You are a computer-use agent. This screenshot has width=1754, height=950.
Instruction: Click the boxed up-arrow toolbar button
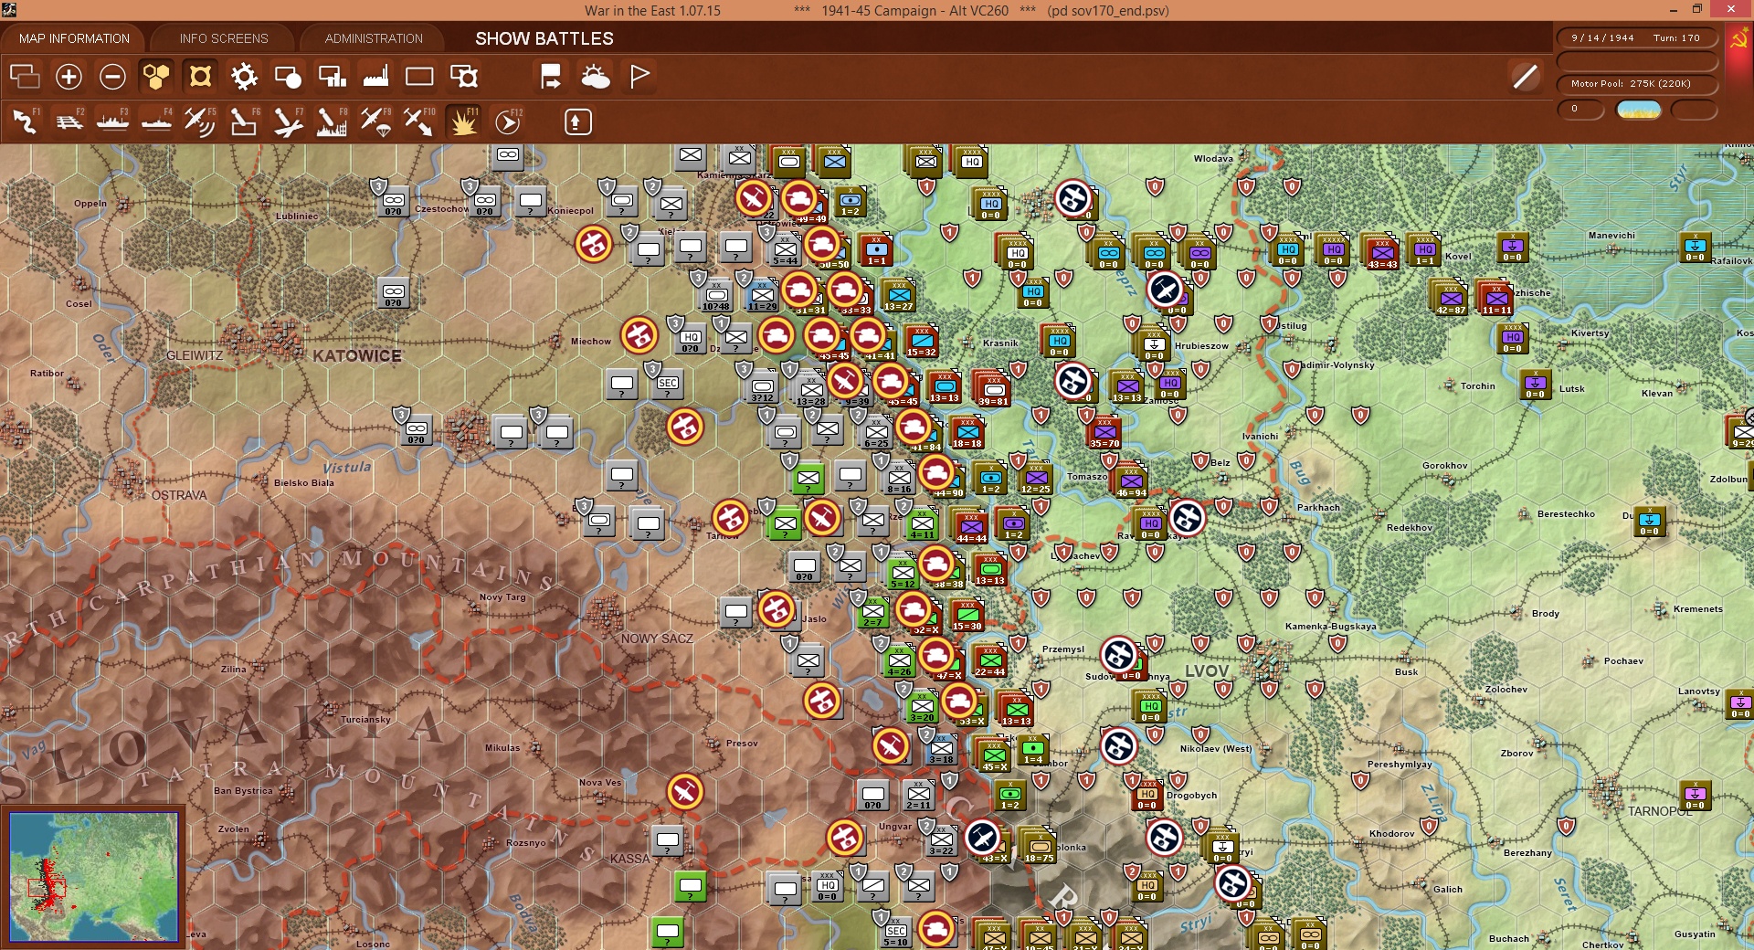(x=577, y=121)
